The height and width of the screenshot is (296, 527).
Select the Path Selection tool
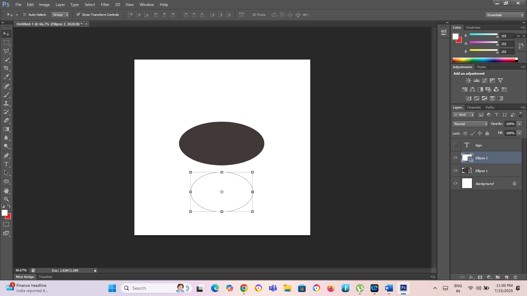pyautogui.click(x=6, y=173)
